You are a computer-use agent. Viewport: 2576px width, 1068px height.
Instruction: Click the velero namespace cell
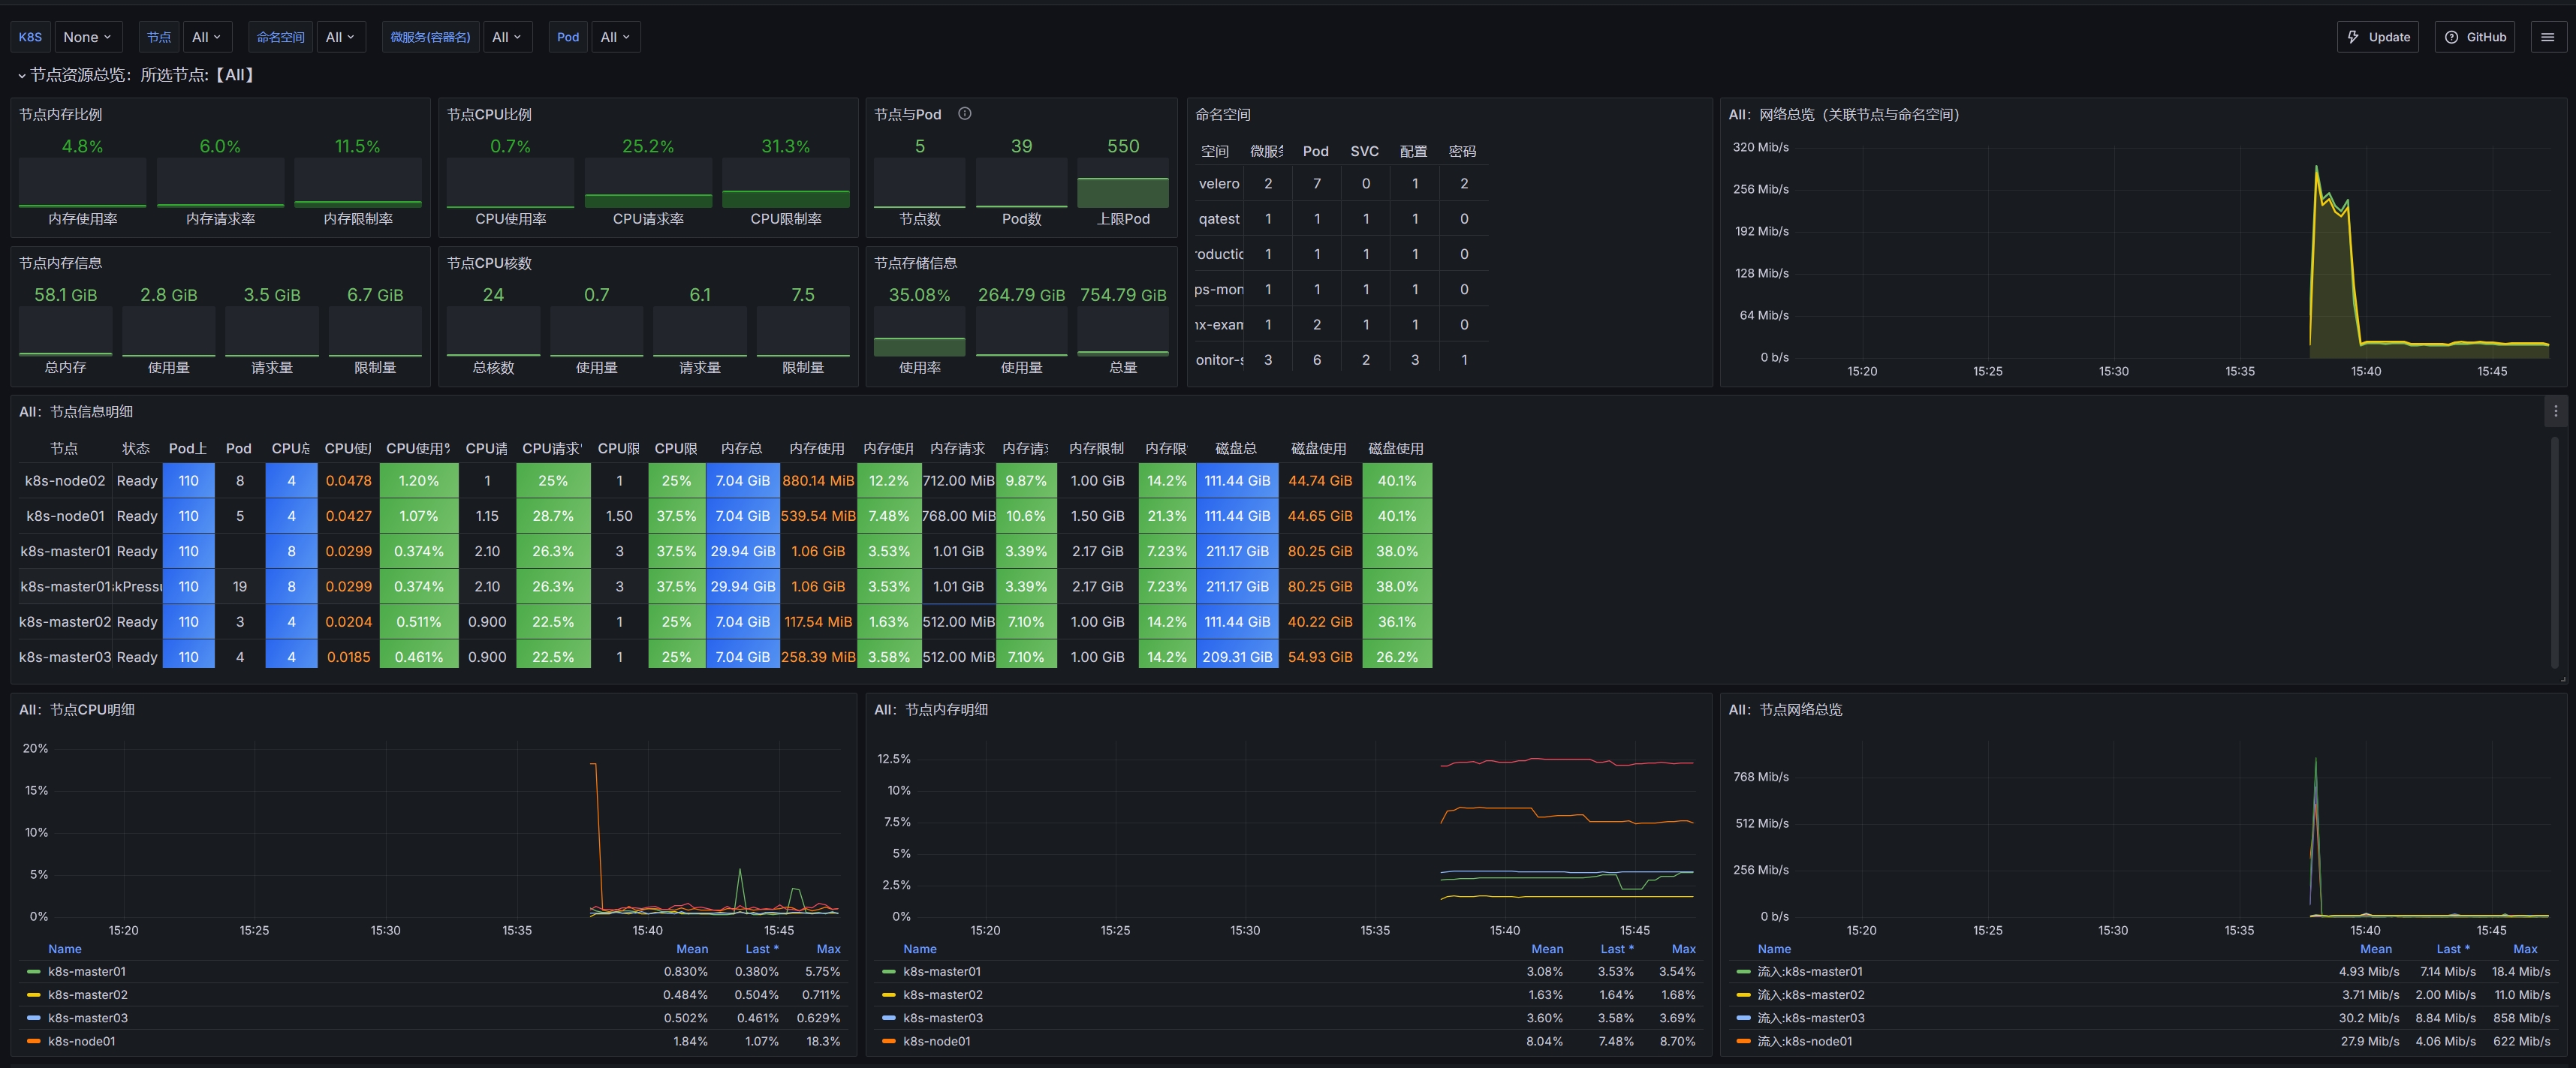tap(1219, 183)
